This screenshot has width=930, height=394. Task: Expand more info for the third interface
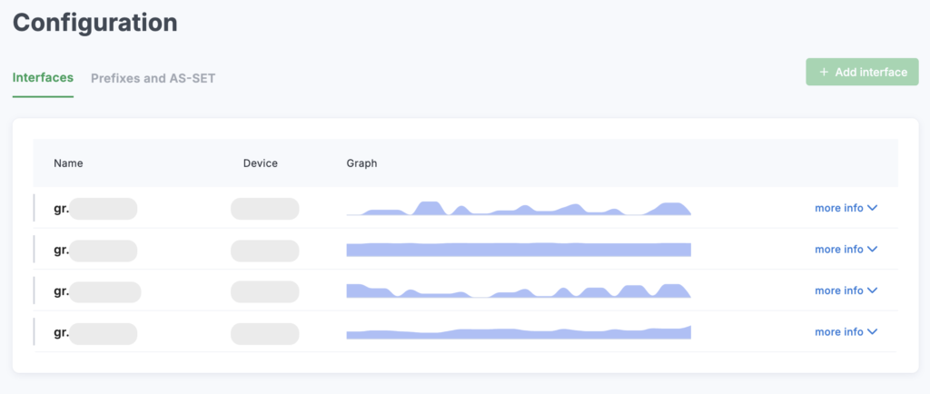click(846, 291)
